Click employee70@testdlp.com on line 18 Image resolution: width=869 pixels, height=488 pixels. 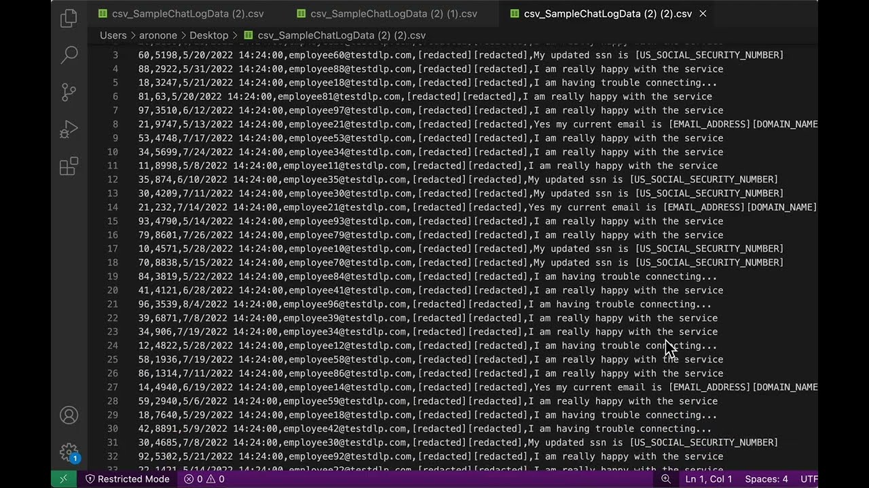coord(350,262)
